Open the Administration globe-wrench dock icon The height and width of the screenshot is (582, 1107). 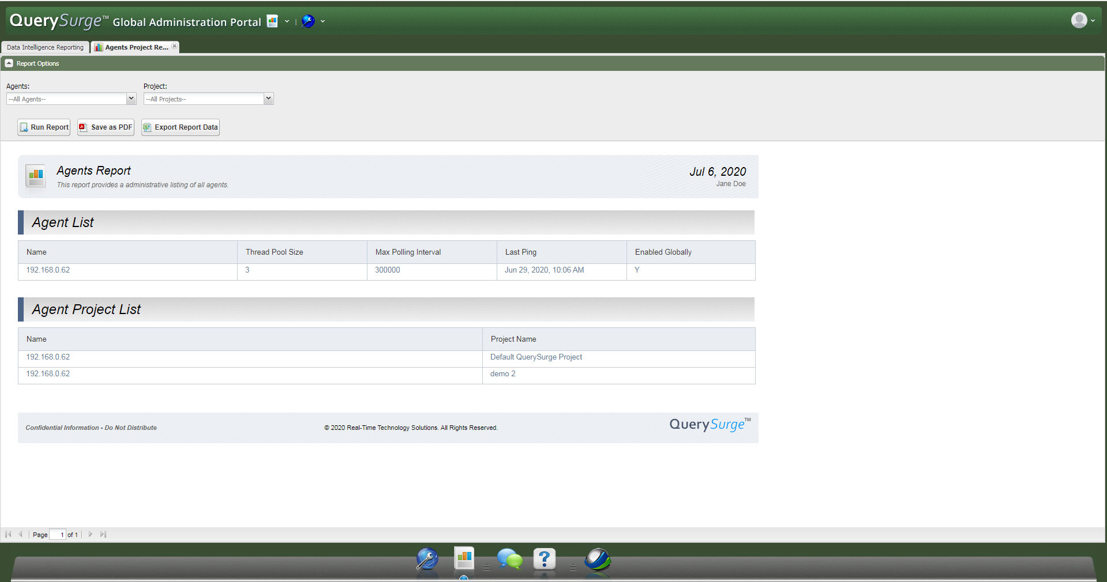point(427,559)
